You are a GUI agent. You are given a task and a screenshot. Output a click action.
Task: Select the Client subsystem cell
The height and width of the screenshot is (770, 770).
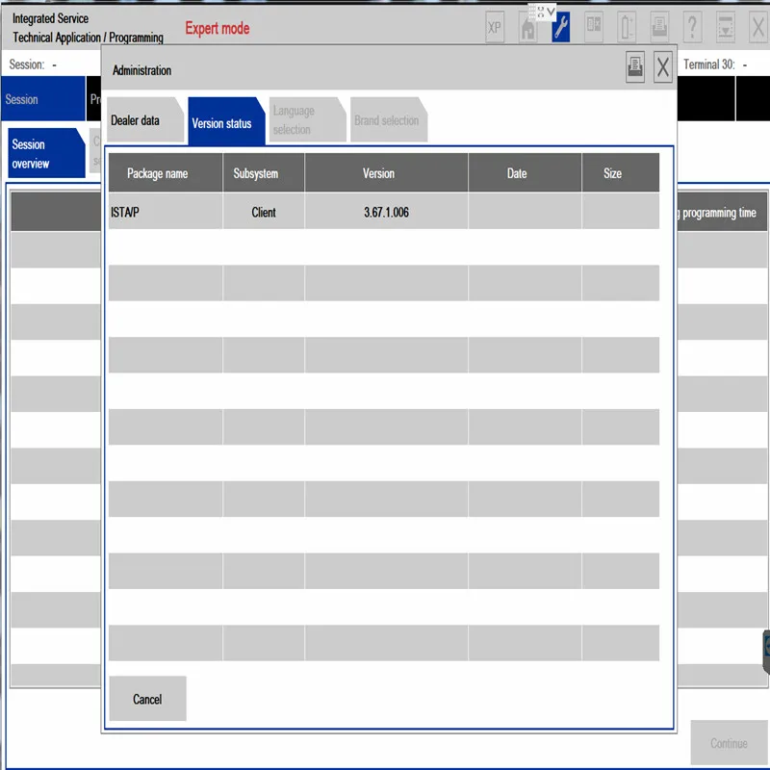coord(264,212)
